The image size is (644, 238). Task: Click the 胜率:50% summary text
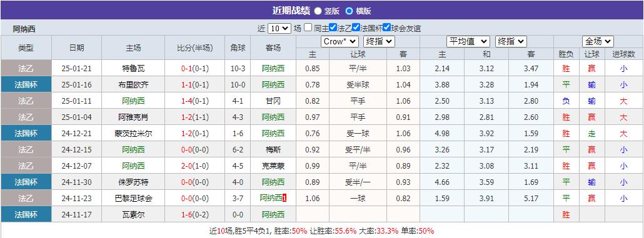point(290,231)
